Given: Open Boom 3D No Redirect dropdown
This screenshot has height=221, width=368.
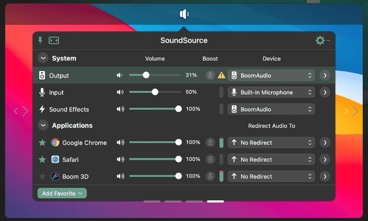Looking at the screenshot, I should 271,176.
